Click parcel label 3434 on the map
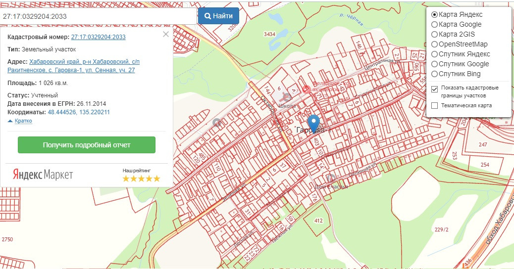Image resolution: width=514 pixels, height=269 pixels. click(x=269, y=34)
